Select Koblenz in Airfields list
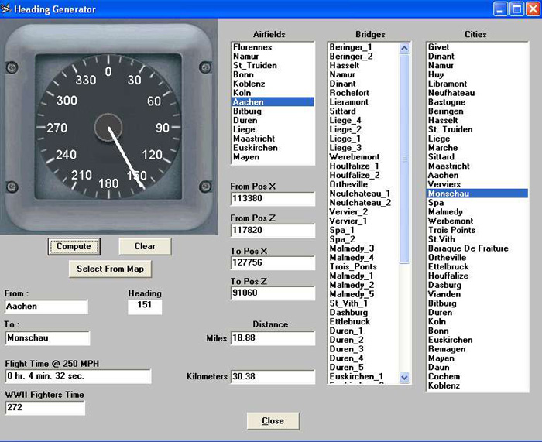 [x=249, y=84]
